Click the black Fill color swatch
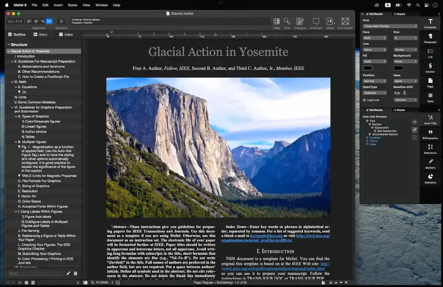This screenshot has width=443, height=287. [368, 68]
